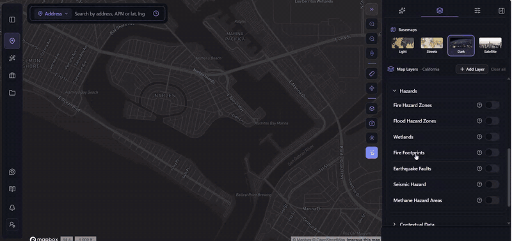Click the highlighted pointer-select tool
512x241 pixels.
pyautogui.click(x=372, y=152)
